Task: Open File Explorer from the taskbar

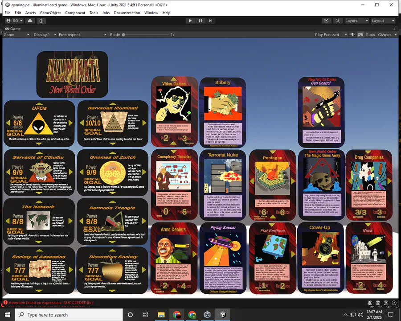Action: coord(161,315)
